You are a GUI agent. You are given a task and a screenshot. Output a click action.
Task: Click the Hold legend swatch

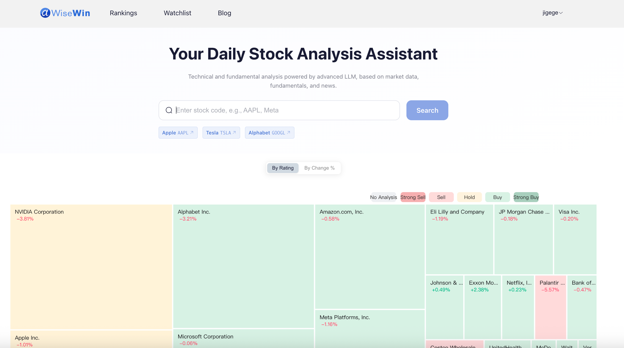pos(469,197)
